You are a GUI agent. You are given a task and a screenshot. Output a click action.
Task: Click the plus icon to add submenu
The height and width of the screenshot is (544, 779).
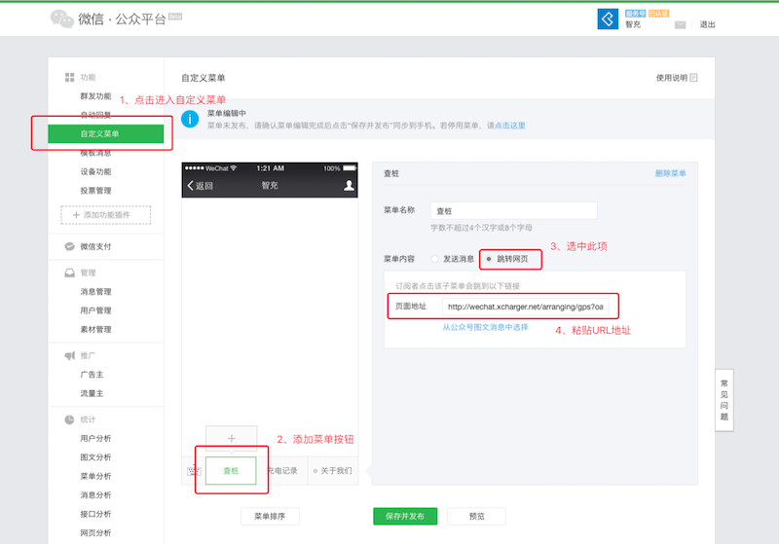[232, 439]
